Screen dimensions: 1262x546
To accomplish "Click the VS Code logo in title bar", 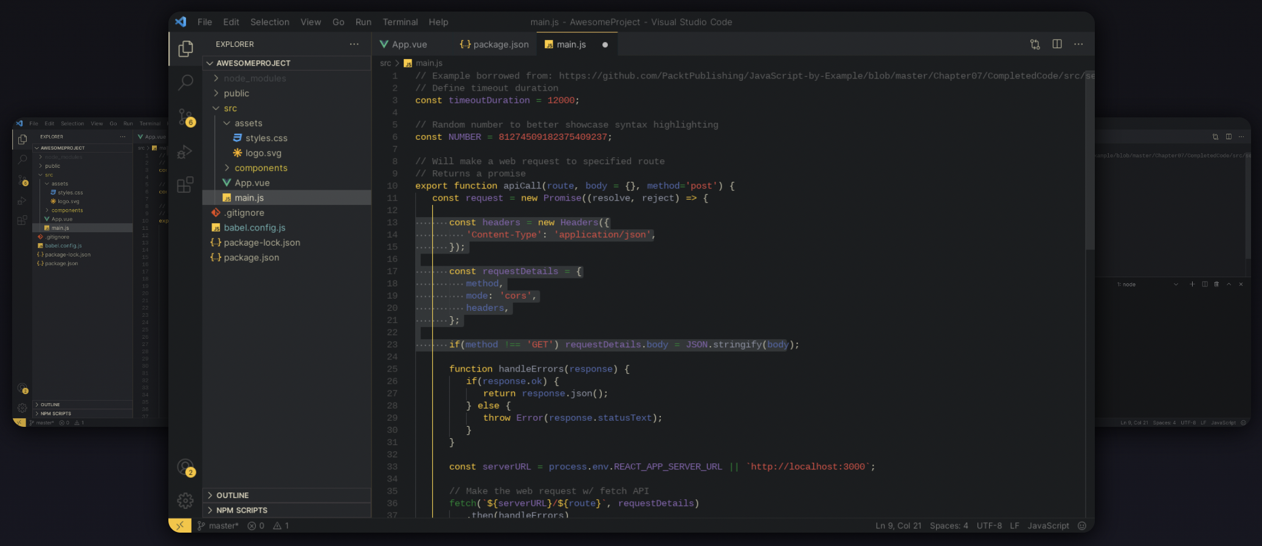I will 181,22.
